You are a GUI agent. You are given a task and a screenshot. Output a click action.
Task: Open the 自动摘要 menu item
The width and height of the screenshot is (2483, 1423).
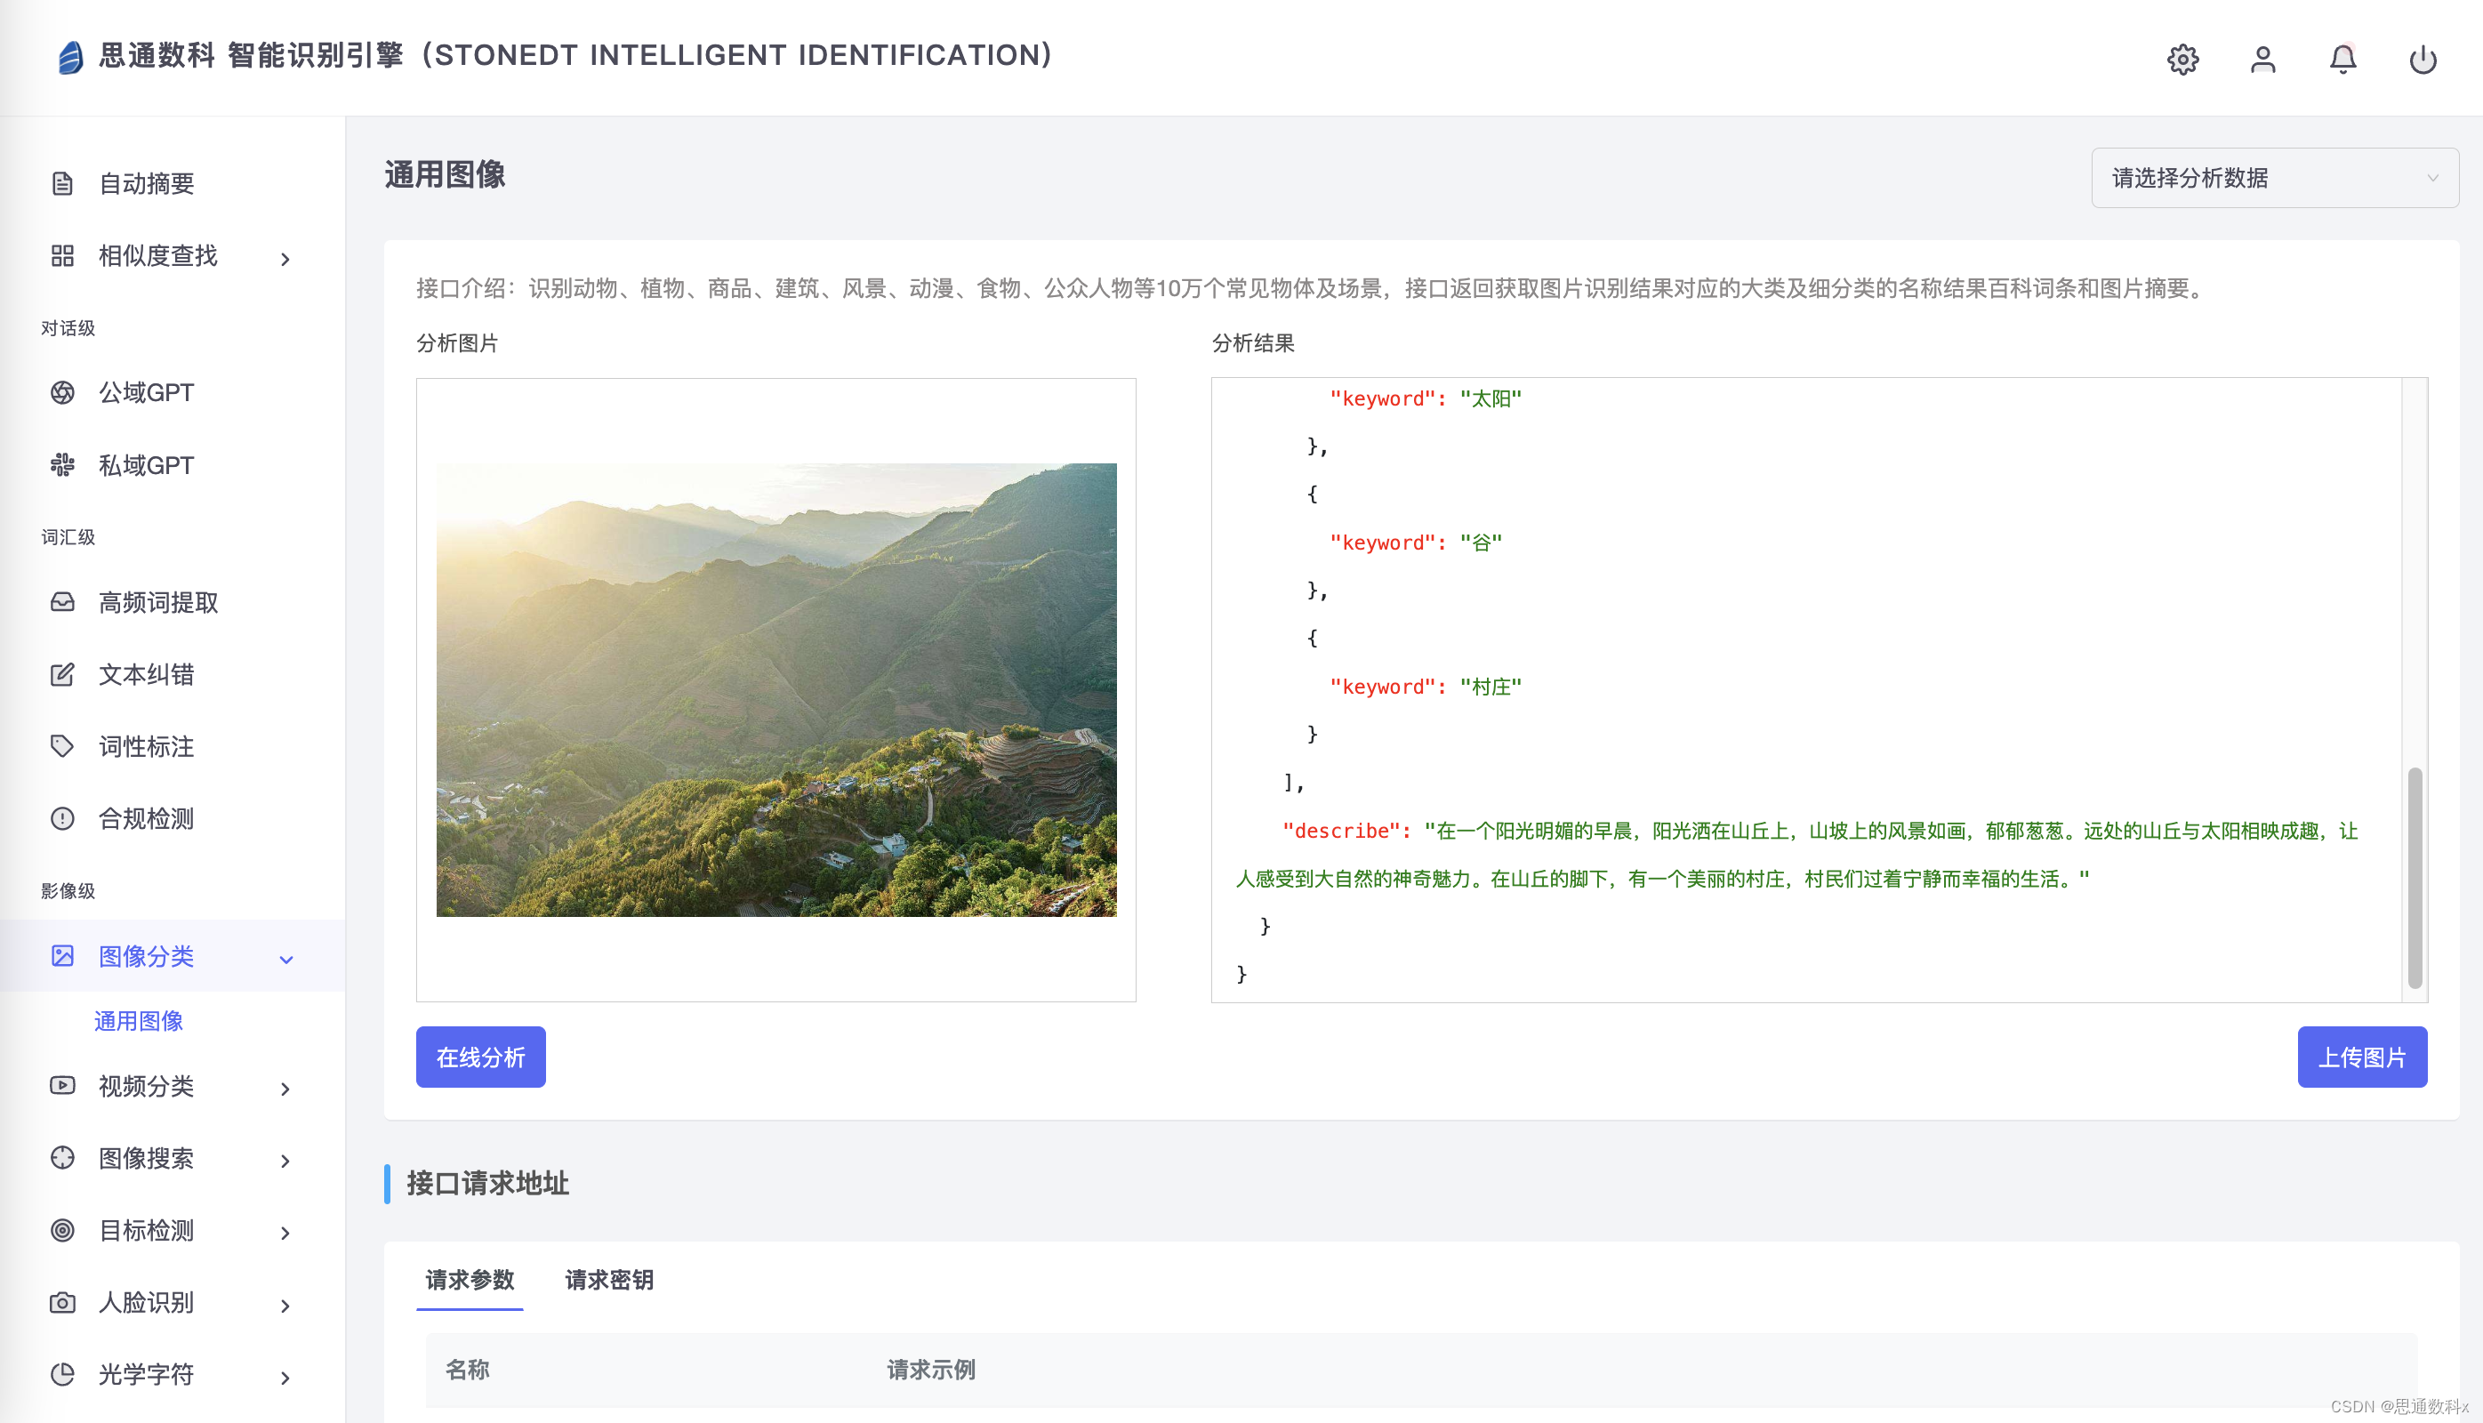172,184
